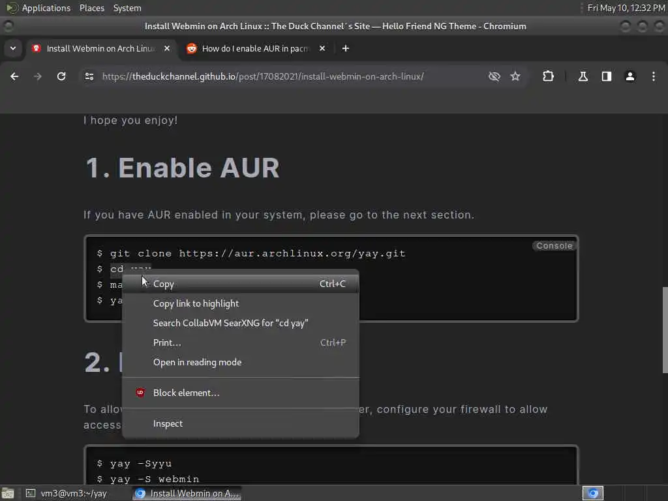Click the "1. Enable AUR" heading
Image resolution: width=668 pixels, height=501 pixels.
click(x=183, y=168)
